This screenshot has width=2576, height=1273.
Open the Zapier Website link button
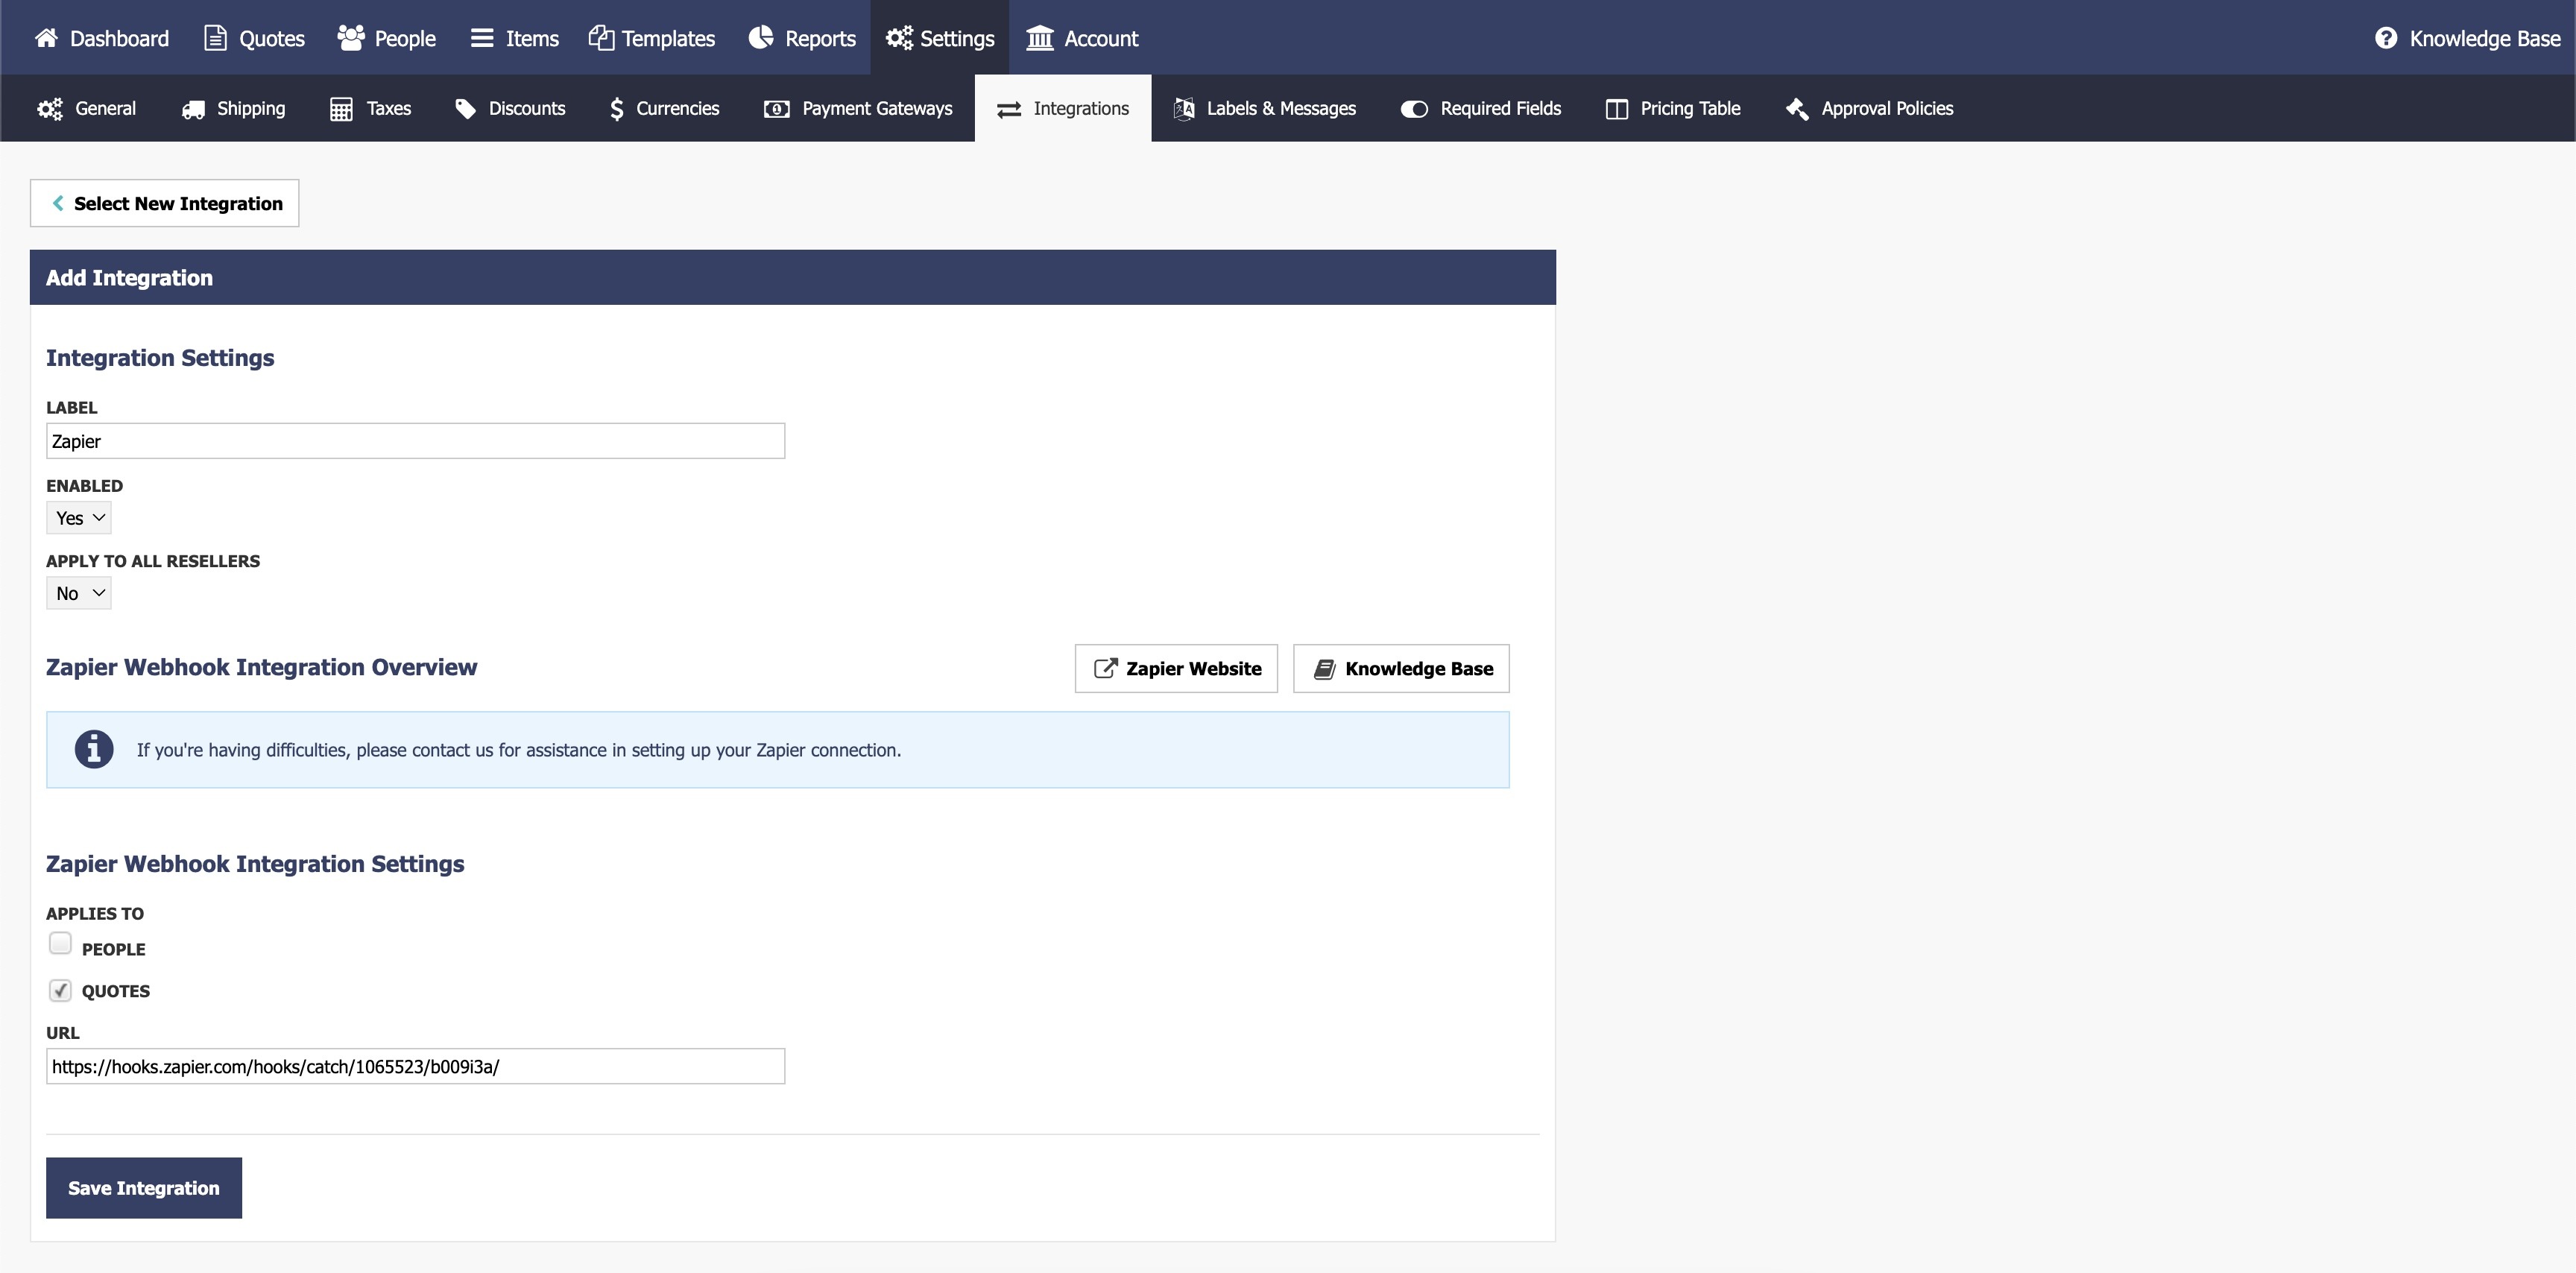pos(1176,668)
